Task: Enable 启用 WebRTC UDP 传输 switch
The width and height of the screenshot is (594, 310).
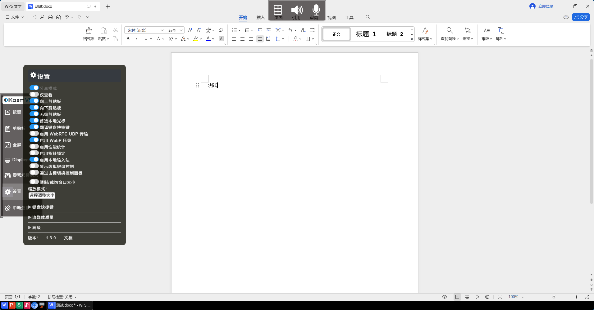Action: click(34, 134)
